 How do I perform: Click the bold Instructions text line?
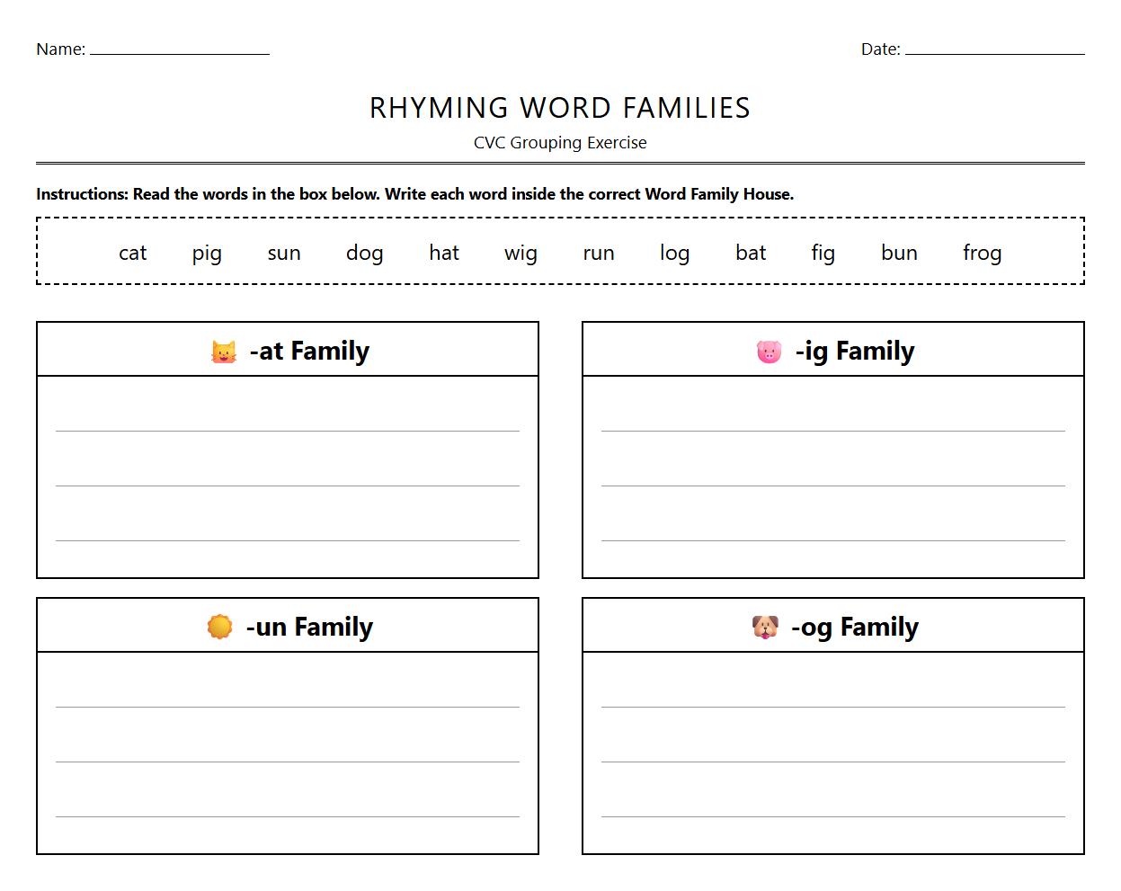click(x=414, y=193)
